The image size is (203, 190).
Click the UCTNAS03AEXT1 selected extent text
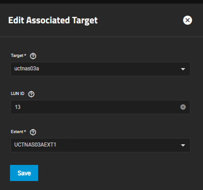(35, 145)
